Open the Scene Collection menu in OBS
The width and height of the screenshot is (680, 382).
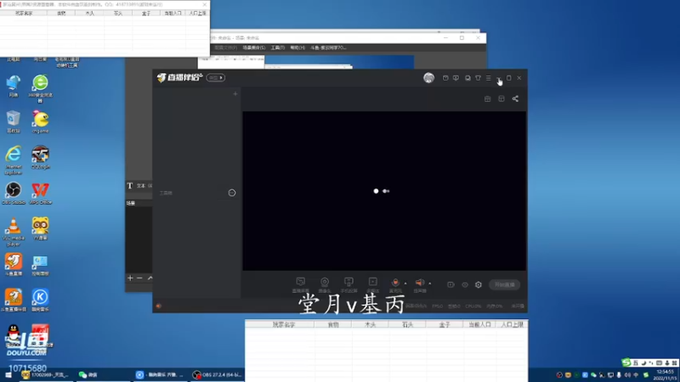(253, 48)
